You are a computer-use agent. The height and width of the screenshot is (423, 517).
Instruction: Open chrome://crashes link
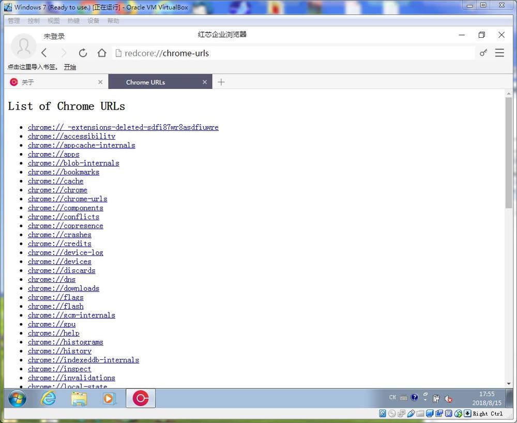point(59,234)
